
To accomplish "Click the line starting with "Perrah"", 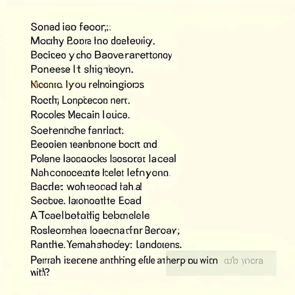I will coord(124,260).
